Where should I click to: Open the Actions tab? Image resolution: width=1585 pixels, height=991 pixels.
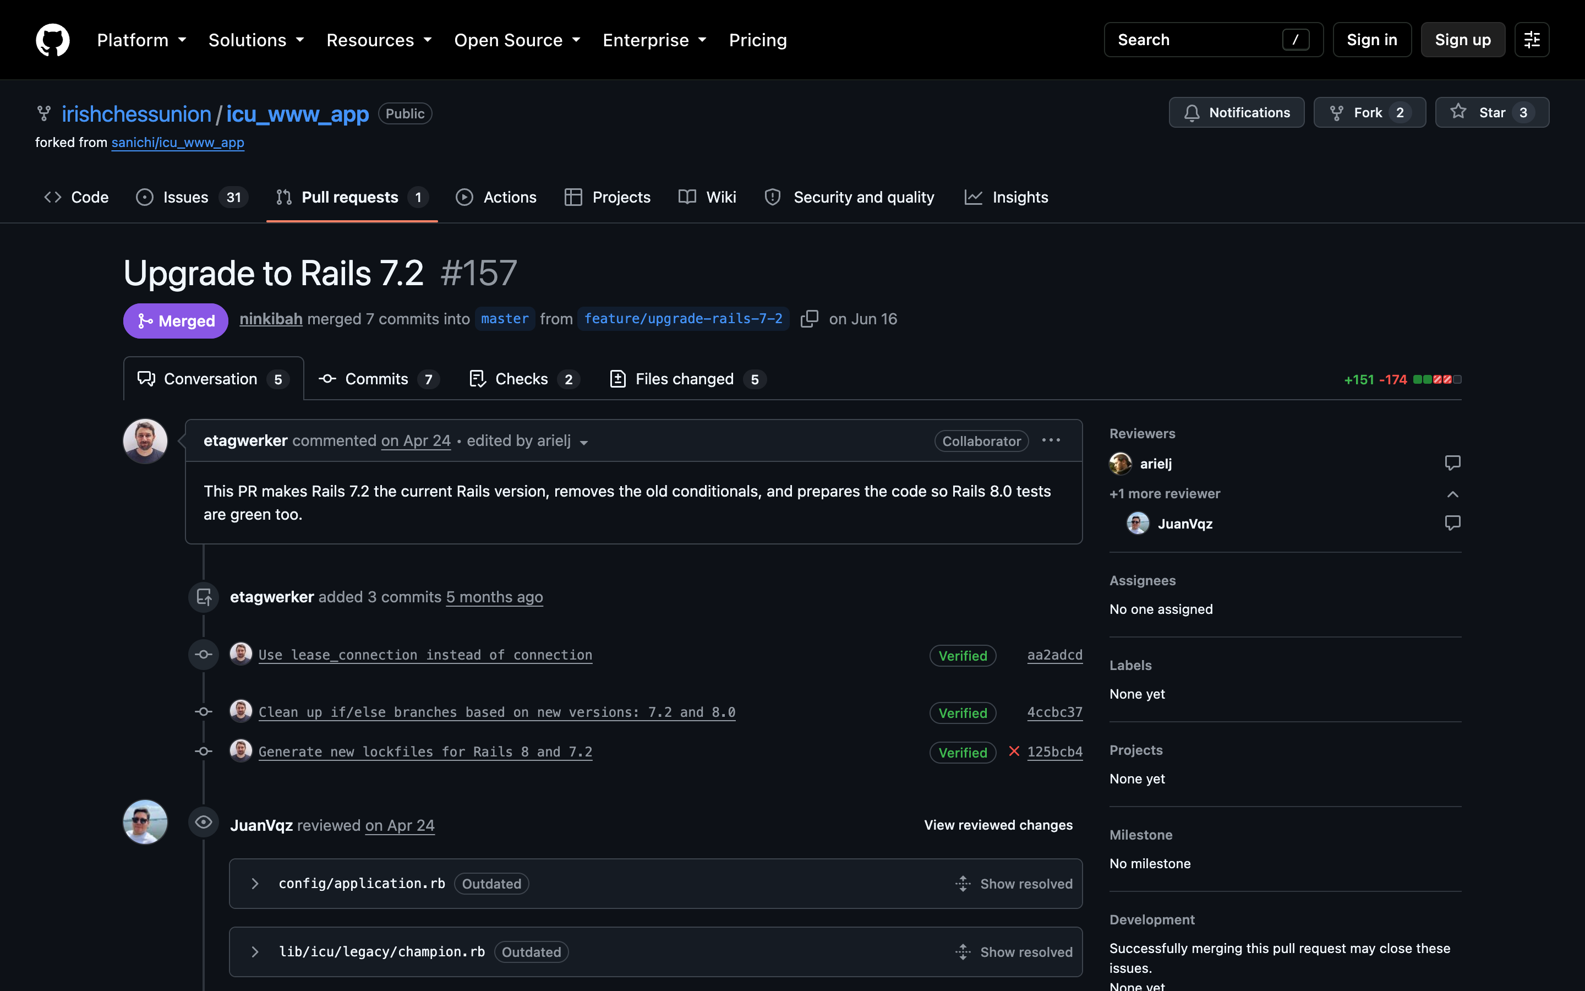tap(496, 197)
